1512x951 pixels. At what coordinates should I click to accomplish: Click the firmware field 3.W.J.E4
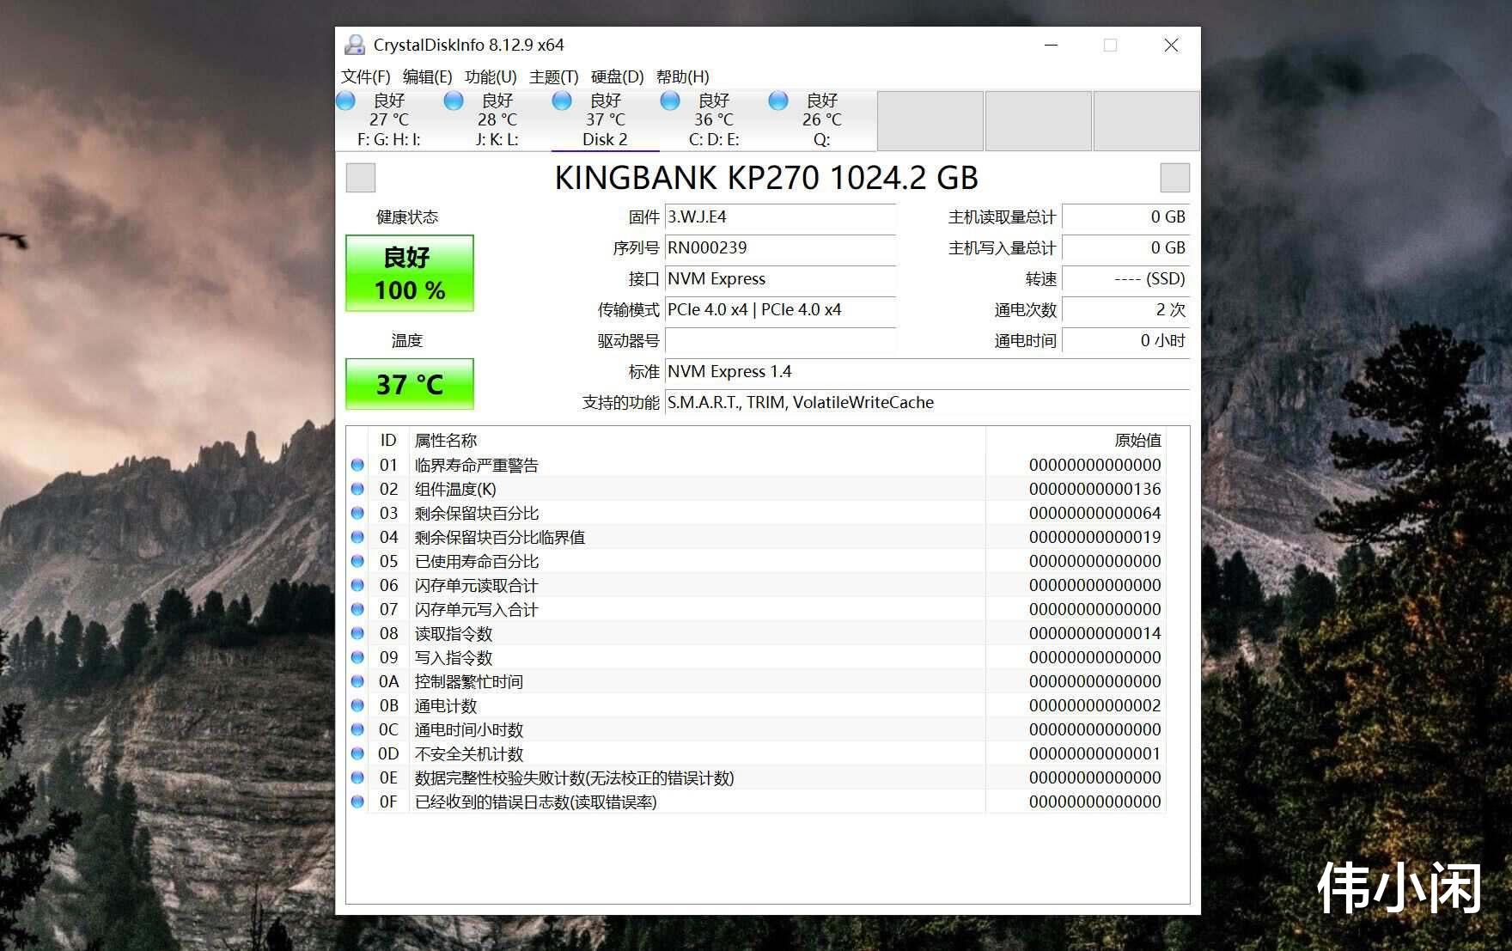[x=780, y=217]
